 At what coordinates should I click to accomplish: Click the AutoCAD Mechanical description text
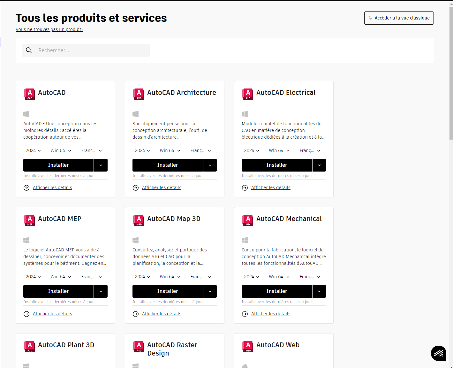click(x=284, y=257)
